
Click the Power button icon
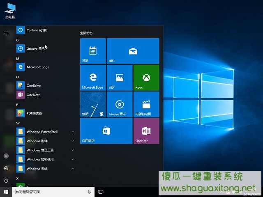click(x=6, y=181)
